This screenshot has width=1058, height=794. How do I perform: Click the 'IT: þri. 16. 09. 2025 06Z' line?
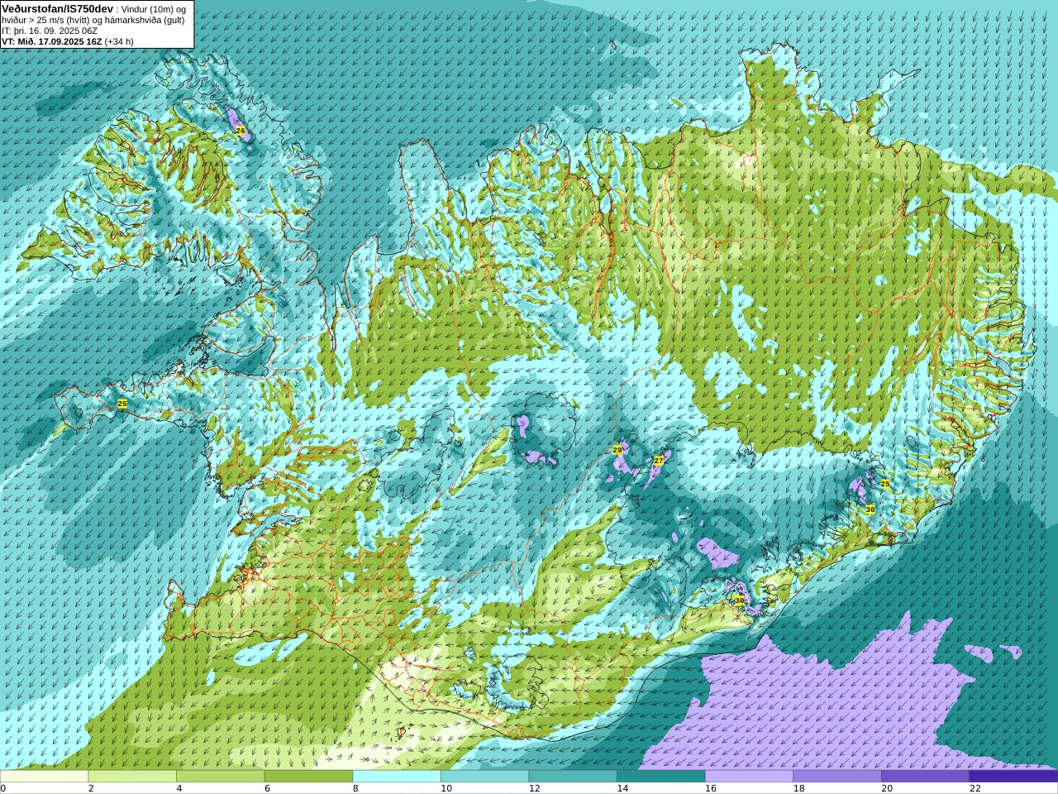50,31
